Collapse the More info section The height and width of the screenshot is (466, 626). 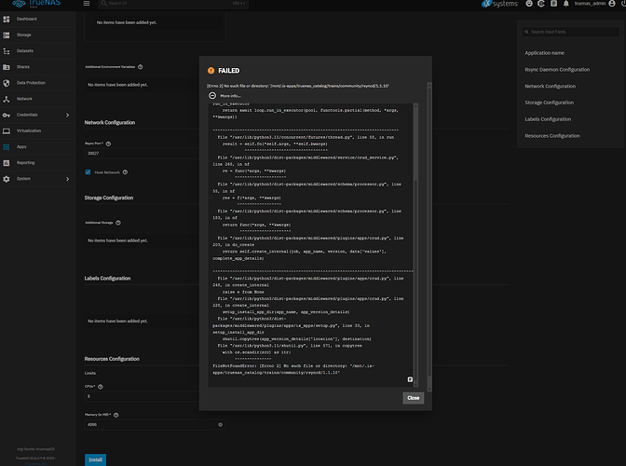pyautogui.click(x=212, y=96)
